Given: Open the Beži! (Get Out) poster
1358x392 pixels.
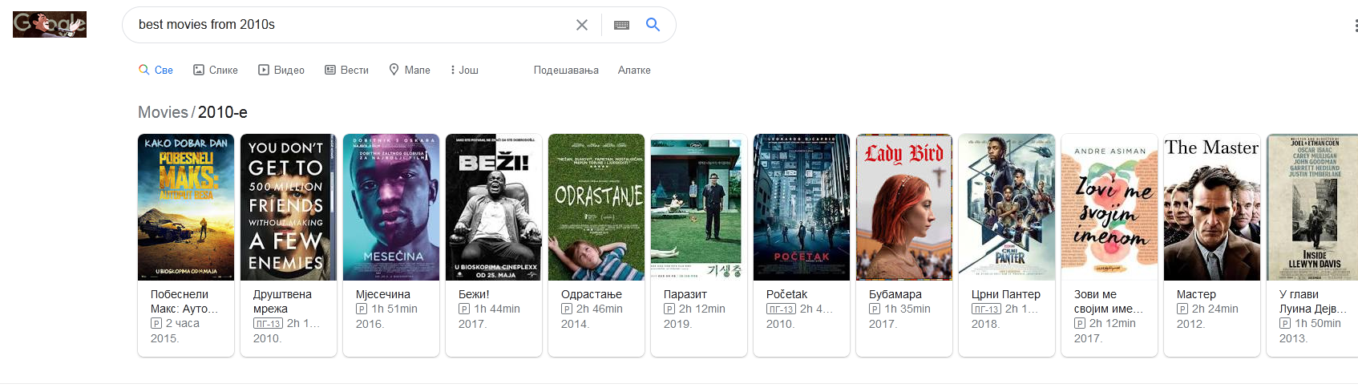Looking at the screenshot, I should tap(494, 207).
